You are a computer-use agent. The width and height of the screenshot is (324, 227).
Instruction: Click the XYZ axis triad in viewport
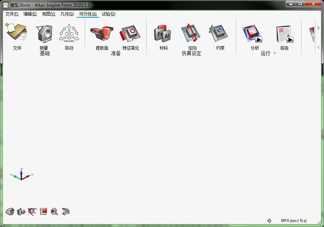(x=22, y=175)
